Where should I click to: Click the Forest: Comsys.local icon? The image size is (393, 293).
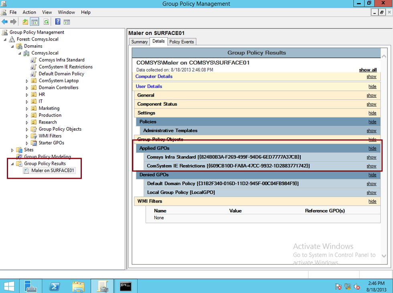point(12,39)
